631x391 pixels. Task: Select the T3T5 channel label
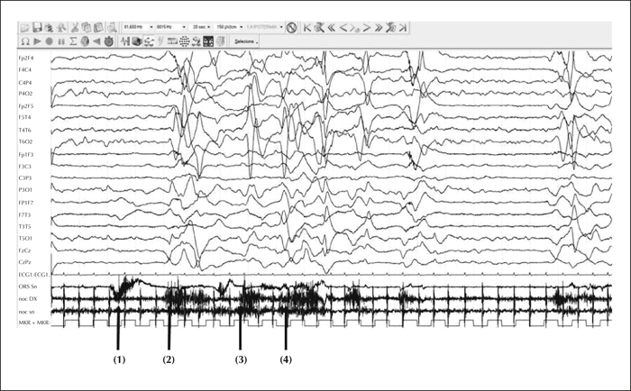[x=24, y=226]
